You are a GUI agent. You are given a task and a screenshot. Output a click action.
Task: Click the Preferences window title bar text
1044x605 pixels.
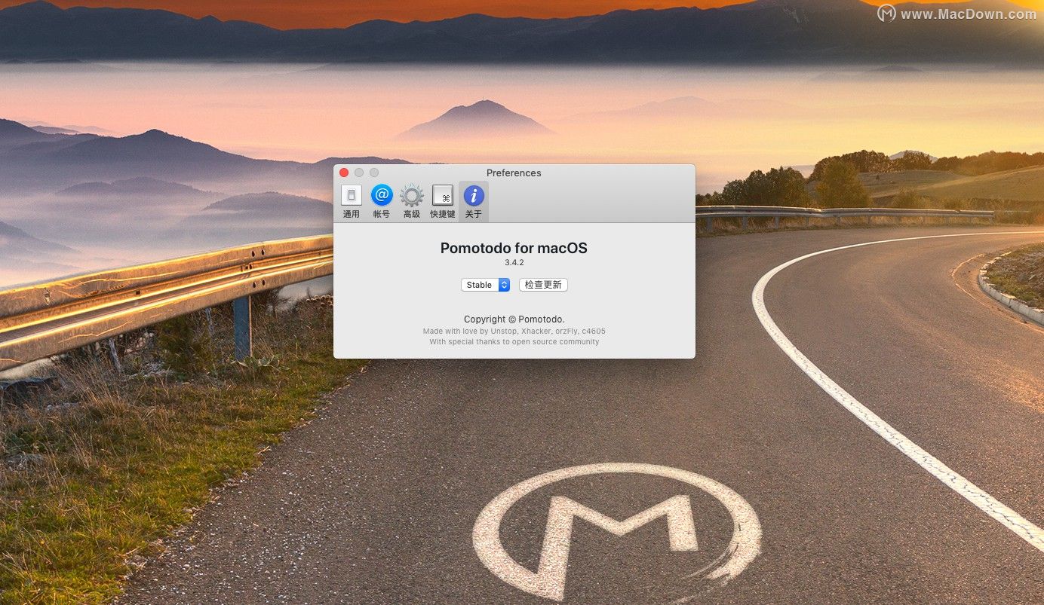pyautogui.click(x=514, y=173)
